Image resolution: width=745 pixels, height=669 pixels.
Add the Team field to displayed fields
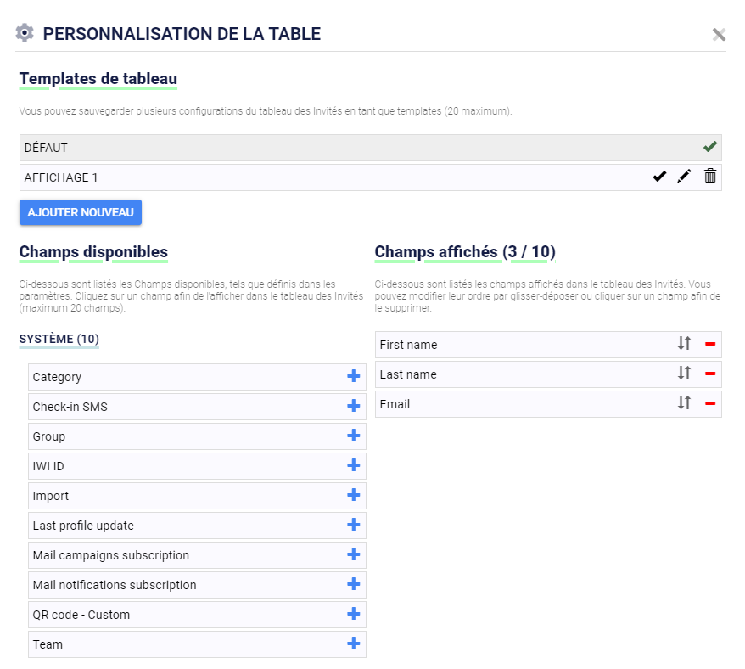(x=353, y=644)
